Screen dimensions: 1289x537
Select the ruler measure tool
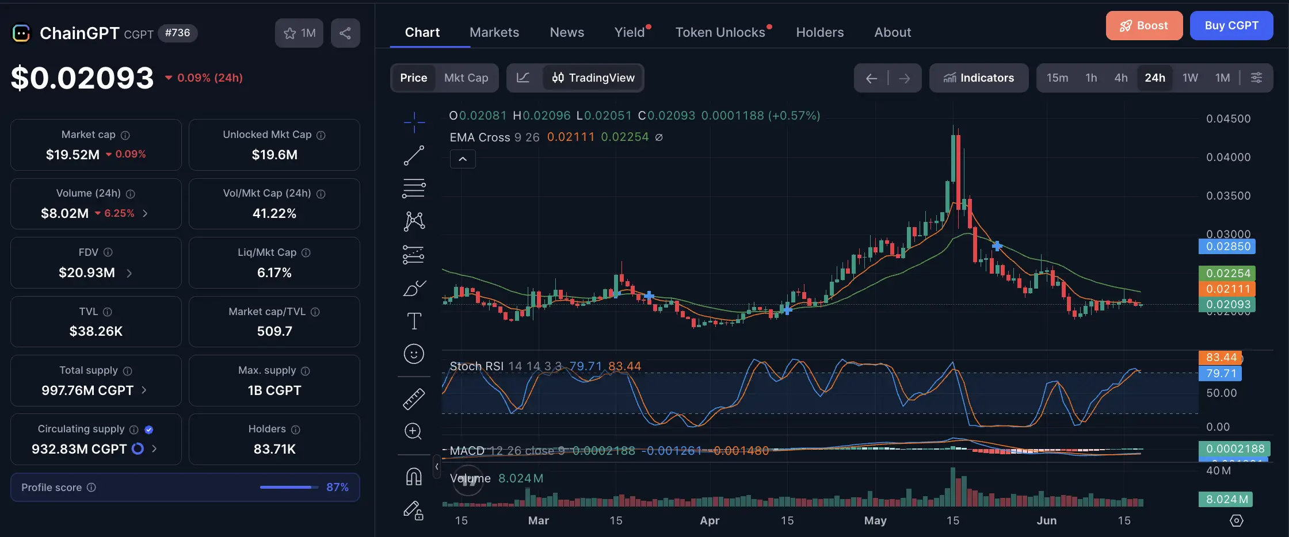(x=414, y=398)
